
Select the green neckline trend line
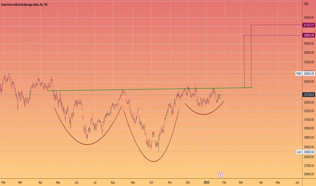150,89
